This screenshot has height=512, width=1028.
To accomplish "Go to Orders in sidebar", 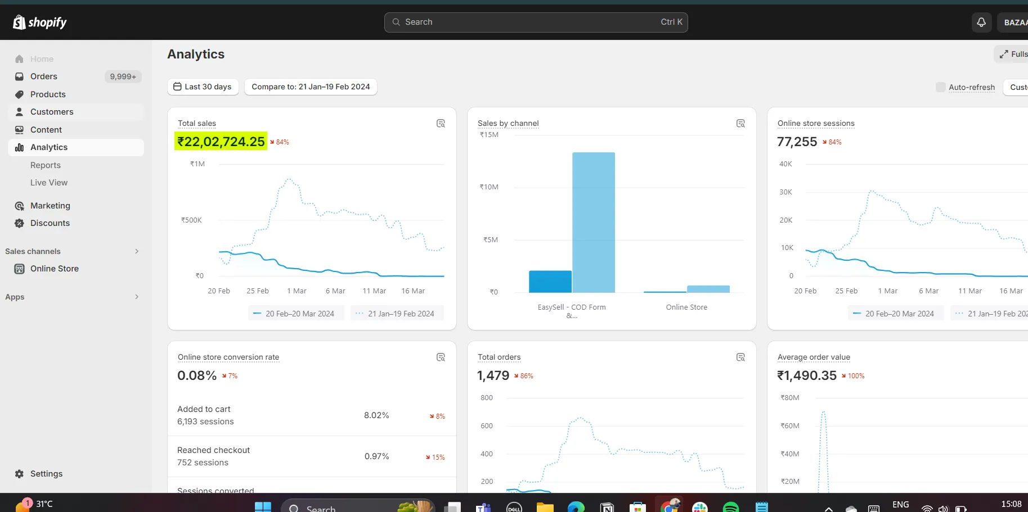I will click(x=44, y=76).
